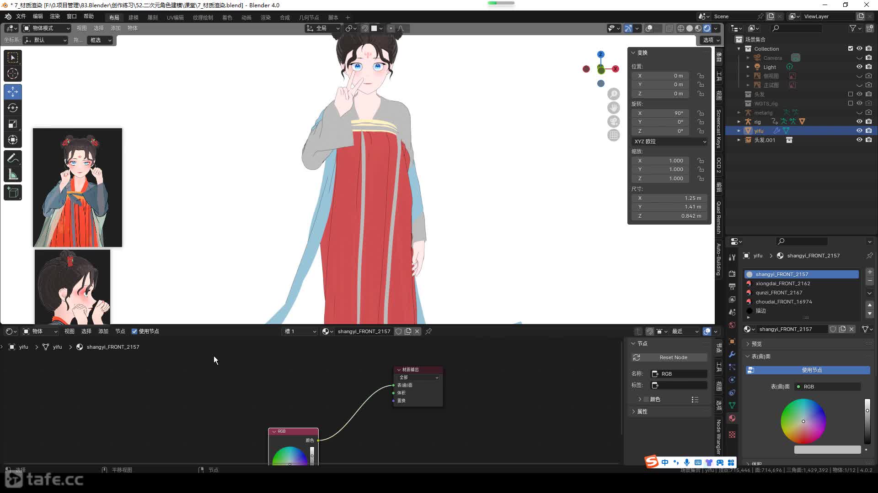Toggle X-ray display in viewport header
The image size is (878, 493).
[x=669, y=28]
